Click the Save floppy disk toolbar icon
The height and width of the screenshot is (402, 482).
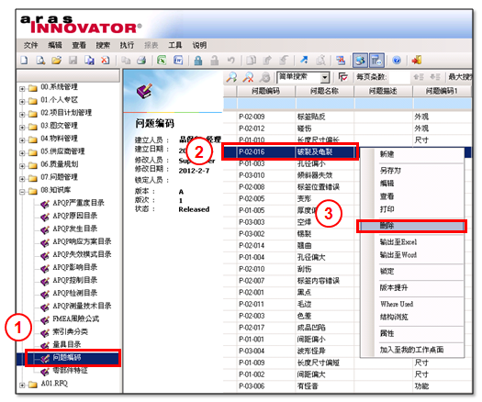73,61
